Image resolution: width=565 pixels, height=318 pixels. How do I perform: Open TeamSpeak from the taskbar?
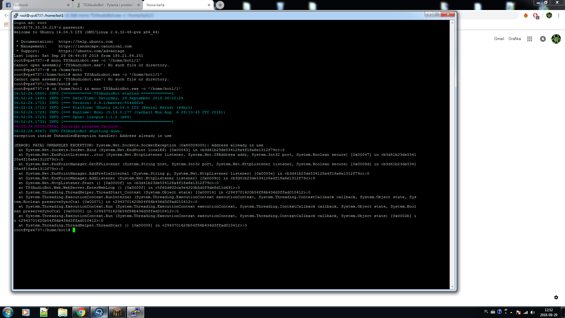click(99, 312)
